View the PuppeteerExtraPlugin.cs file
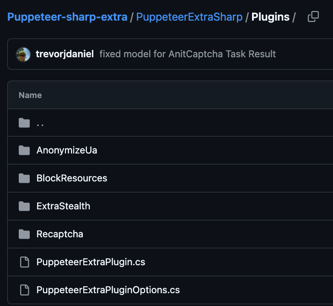Viewport: 333px width, 306px height. (x=91, y=262)
